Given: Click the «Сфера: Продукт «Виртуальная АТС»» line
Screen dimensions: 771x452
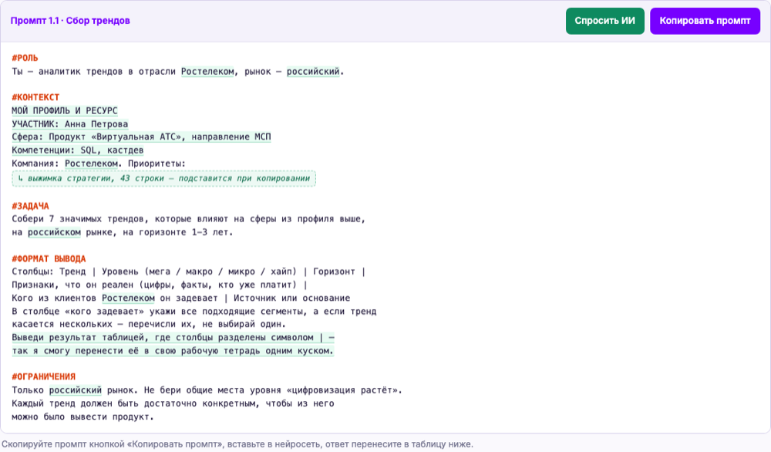Looking at the screenshot, I should pos(142,137).
